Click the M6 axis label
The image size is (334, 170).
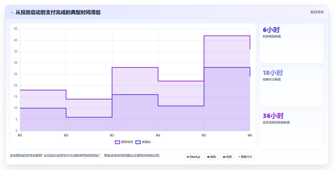tap(250, 135)
